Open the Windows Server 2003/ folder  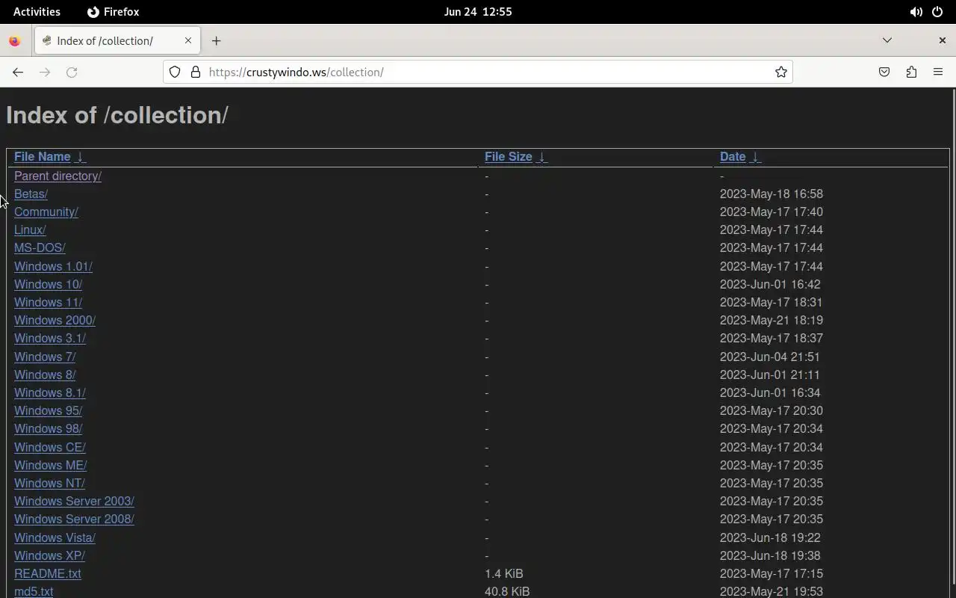tap(74, 501)
